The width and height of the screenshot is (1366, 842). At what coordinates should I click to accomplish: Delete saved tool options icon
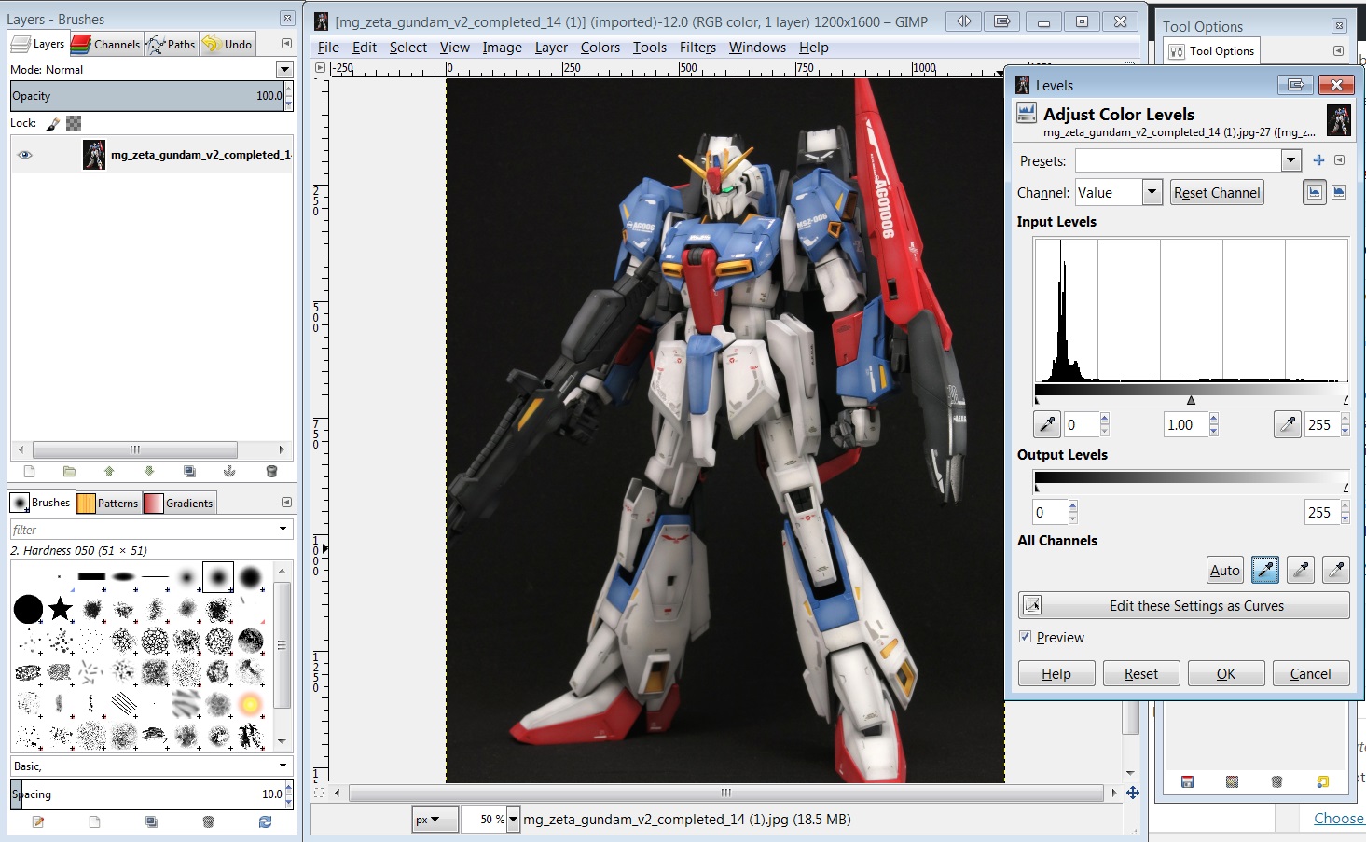[1276, 781]
